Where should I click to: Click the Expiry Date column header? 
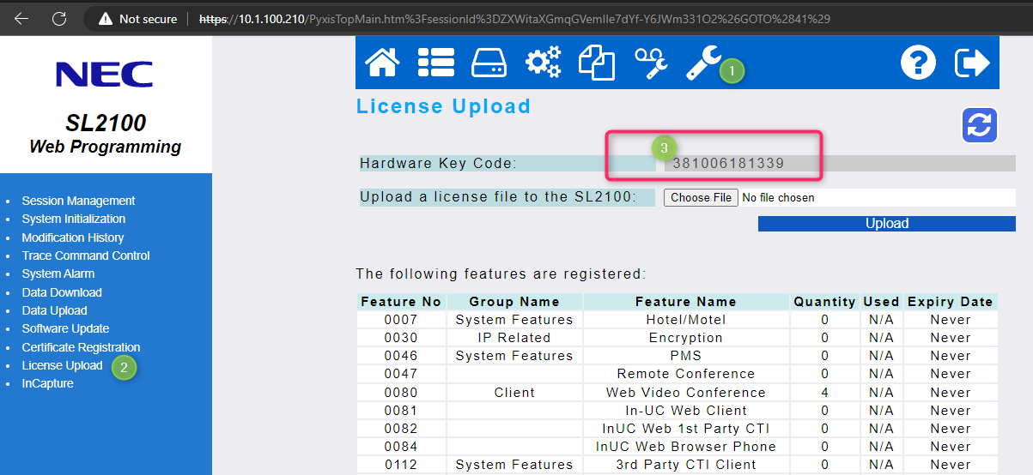[x=950, y=302]
